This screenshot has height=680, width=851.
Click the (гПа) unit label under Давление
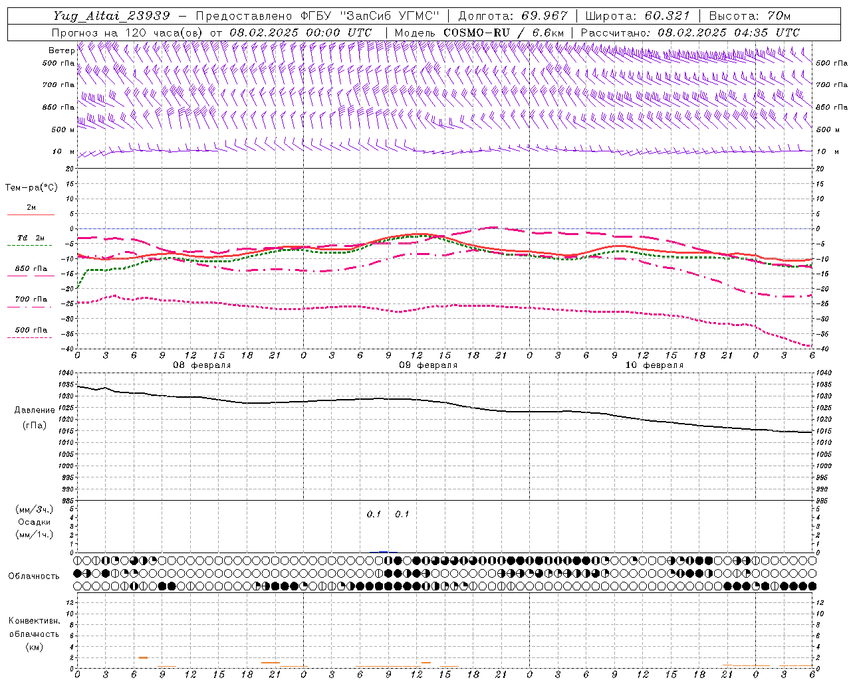click(34, 426)
